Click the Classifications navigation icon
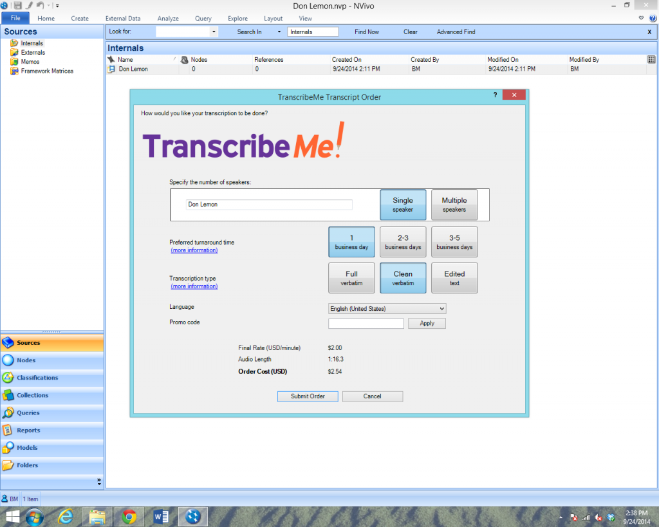Image resolution: width=659 pixels, height=527 pixels. pos(8,378)
